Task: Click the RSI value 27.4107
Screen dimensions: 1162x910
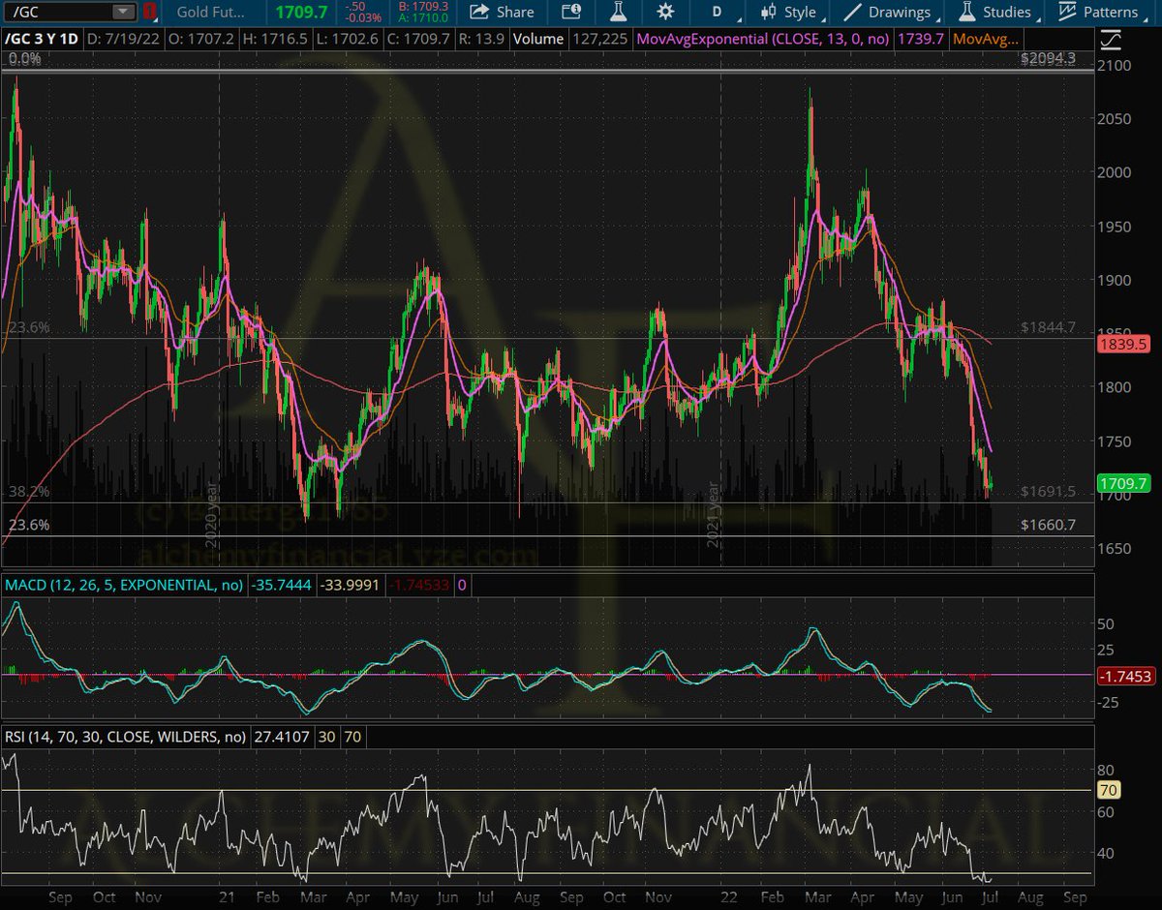Action: pos(281,737)
